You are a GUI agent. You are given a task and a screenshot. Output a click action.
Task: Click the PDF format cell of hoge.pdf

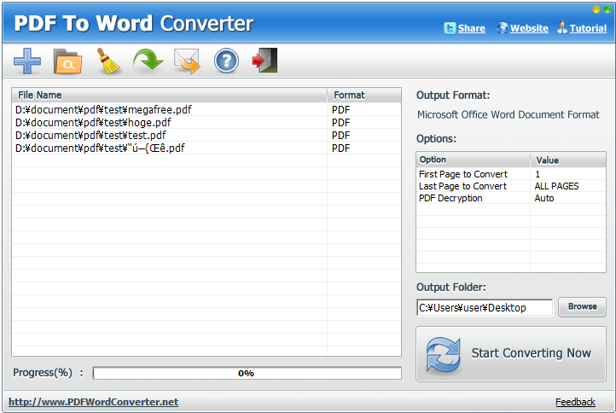(x=340, y=123)
